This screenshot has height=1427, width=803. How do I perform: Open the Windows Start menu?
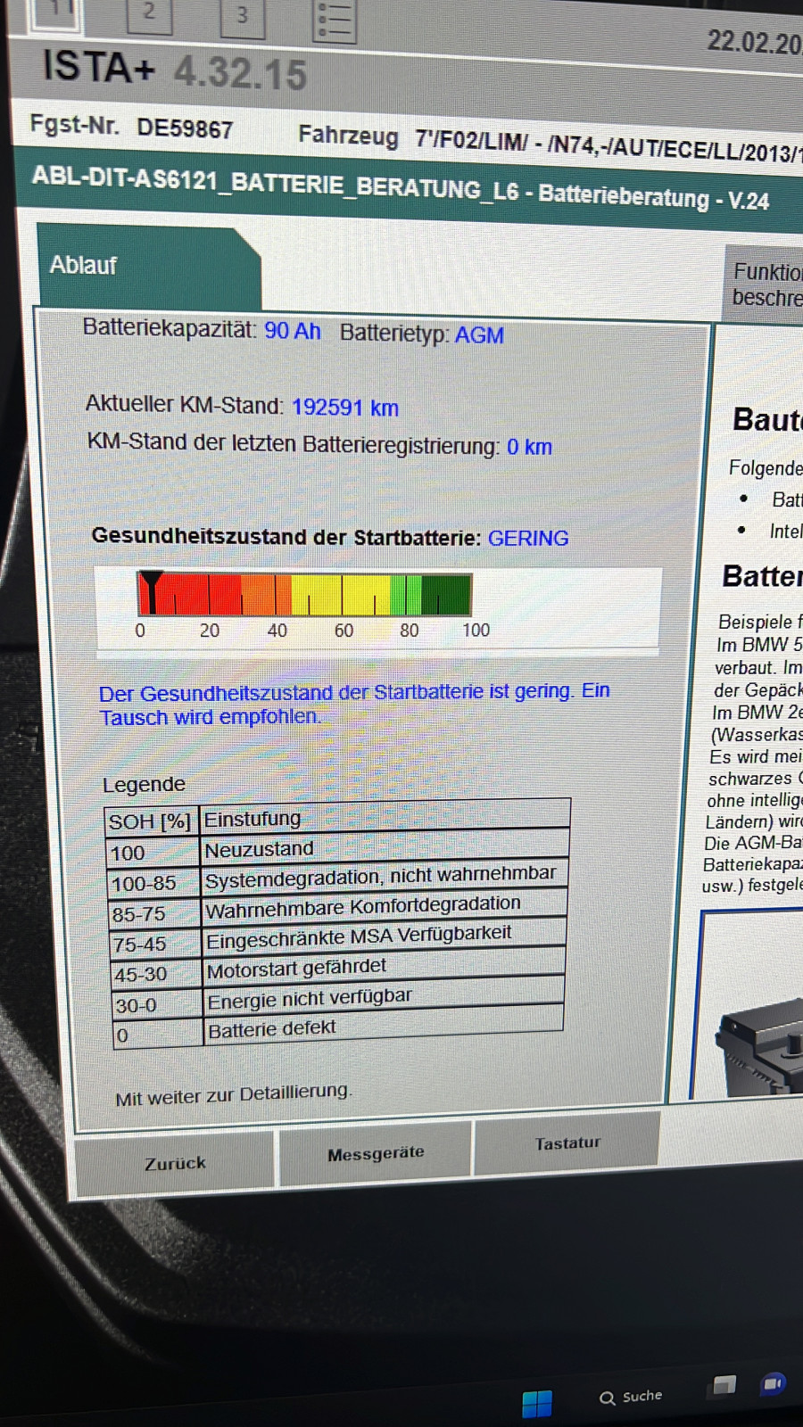click(x=537, y=1403)
